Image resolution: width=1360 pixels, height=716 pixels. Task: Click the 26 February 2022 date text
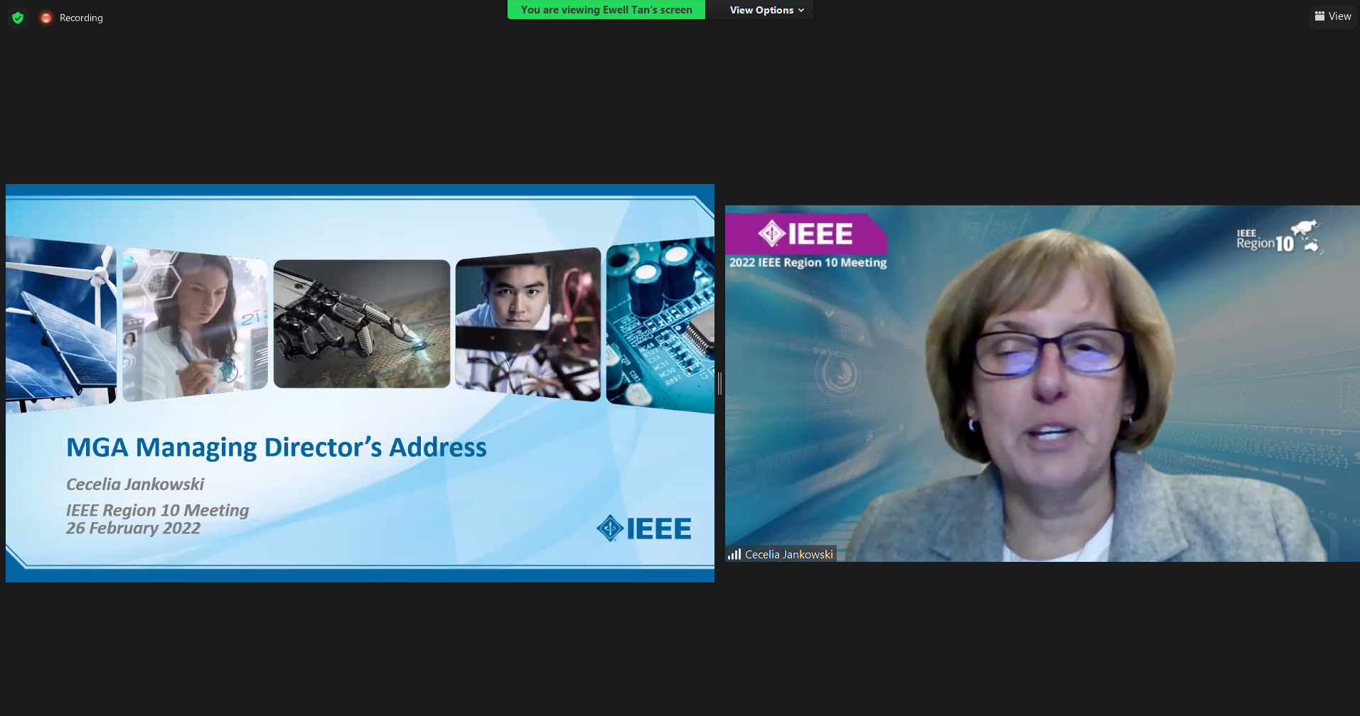point(134,528)
